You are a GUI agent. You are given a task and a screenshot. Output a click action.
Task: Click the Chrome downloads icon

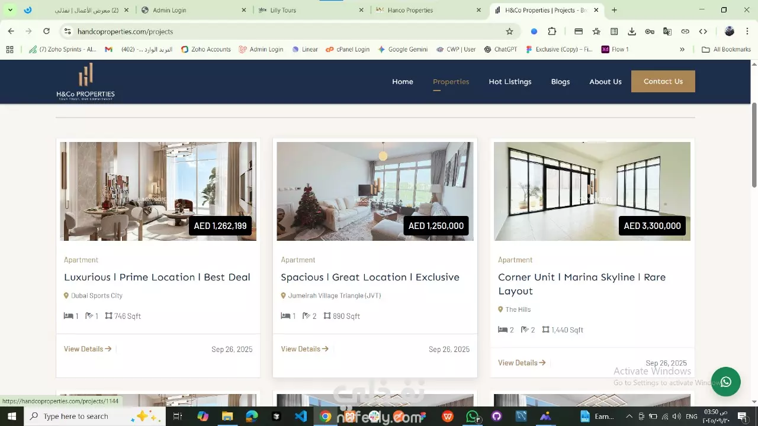click(632, 31)
